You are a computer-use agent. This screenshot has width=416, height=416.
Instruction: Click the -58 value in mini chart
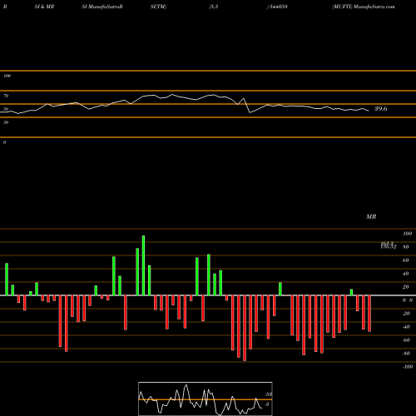[268, 394]
